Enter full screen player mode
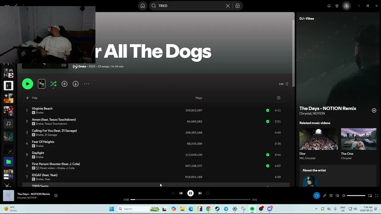 pyautogui.click(x=376, y=196)
